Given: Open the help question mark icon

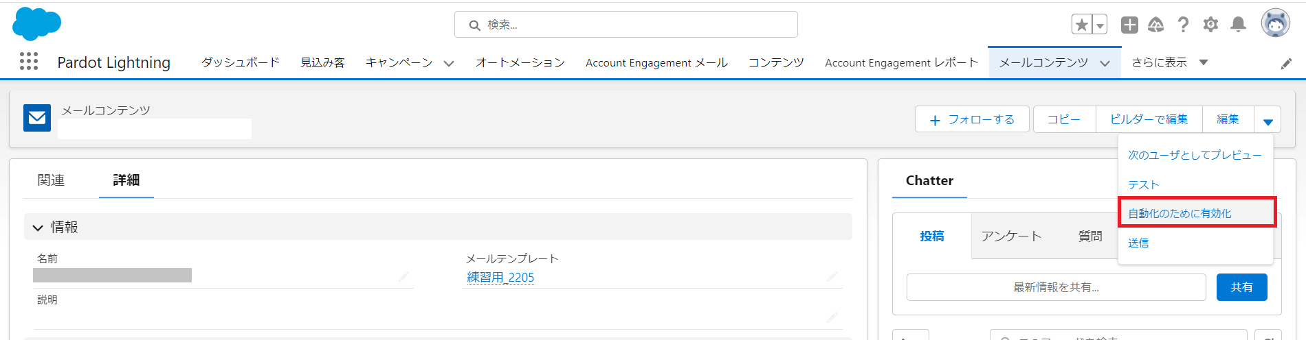Looking at the screenshot, I should (x=1183, y=25).
